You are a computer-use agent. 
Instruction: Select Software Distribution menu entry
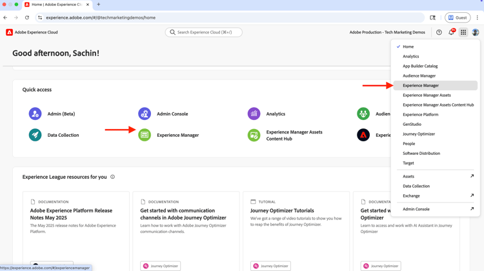pyautogui.click(x=435, y=154)
